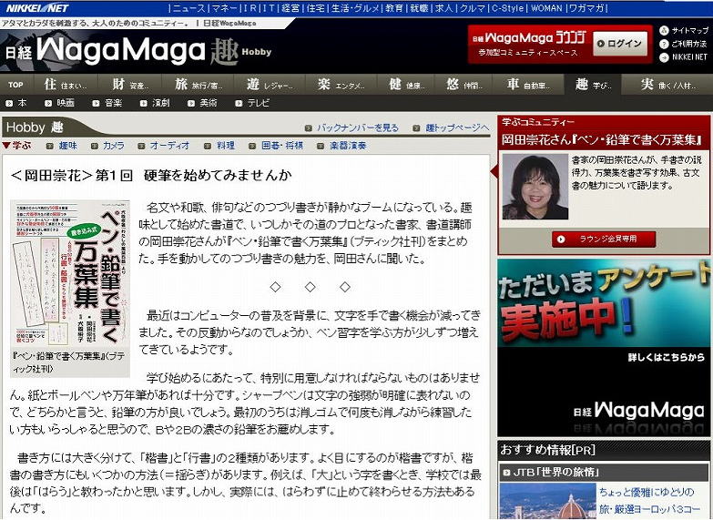The image size is (713, 520).
Task: Select the 悠 navigation tab
Action: tap(465, 85)
